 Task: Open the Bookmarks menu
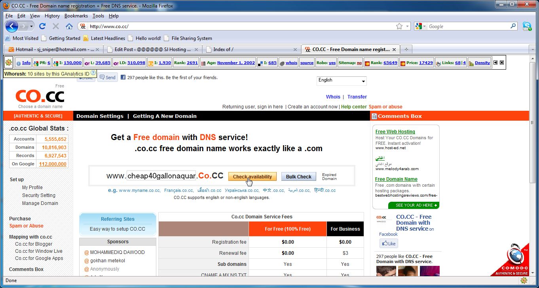pos(76,16)
